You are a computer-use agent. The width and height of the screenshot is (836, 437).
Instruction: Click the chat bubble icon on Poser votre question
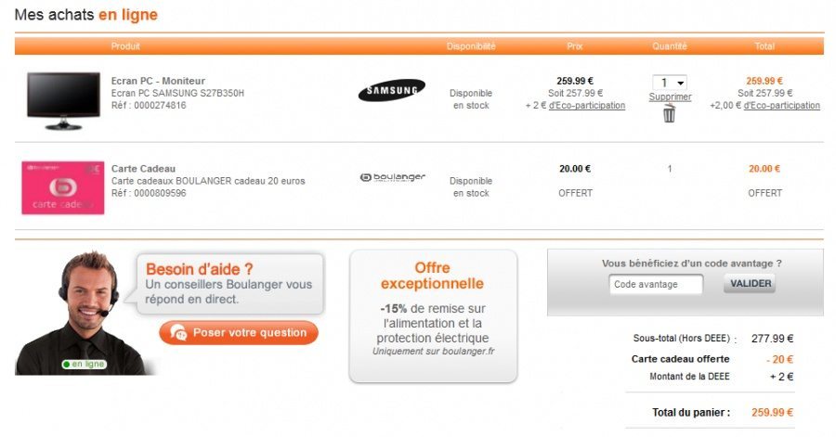pyautogui.click(x=179, y=333)
